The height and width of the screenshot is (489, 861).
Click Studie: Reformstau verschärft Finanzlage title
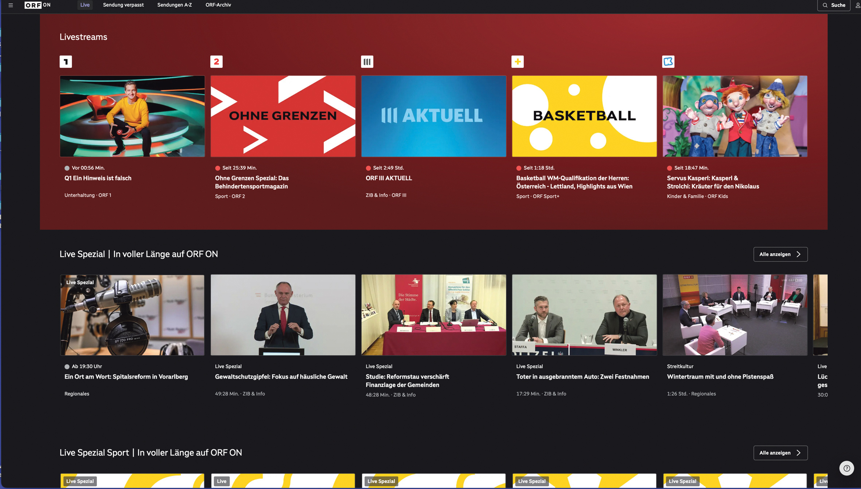(x=408, y=381)
